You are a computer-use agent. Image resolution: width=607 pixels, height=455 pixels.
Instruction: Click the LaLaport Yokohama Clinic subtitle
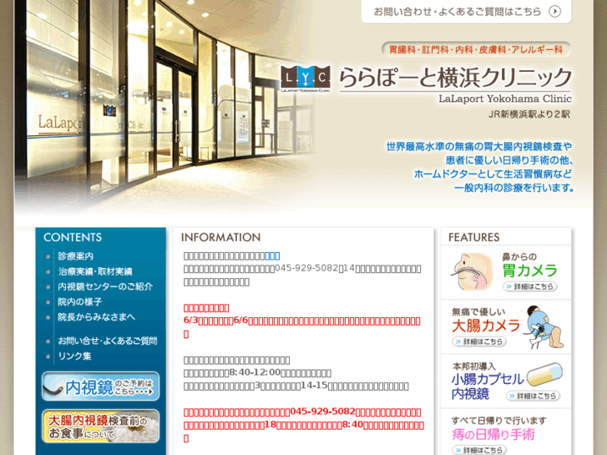[505, 99]
